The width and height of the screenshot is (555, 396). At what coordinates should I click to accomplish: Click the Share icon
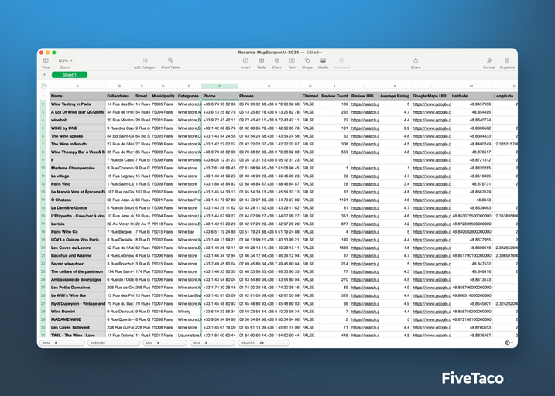(x=416, y=60)
